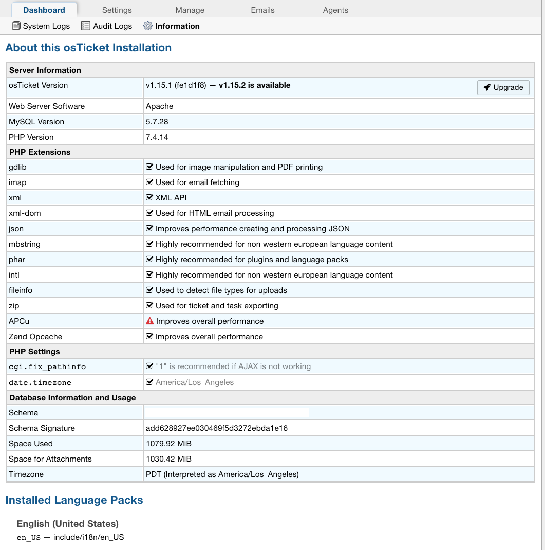
Task: Open the Agents tab
Action: [x=335, y=10]
